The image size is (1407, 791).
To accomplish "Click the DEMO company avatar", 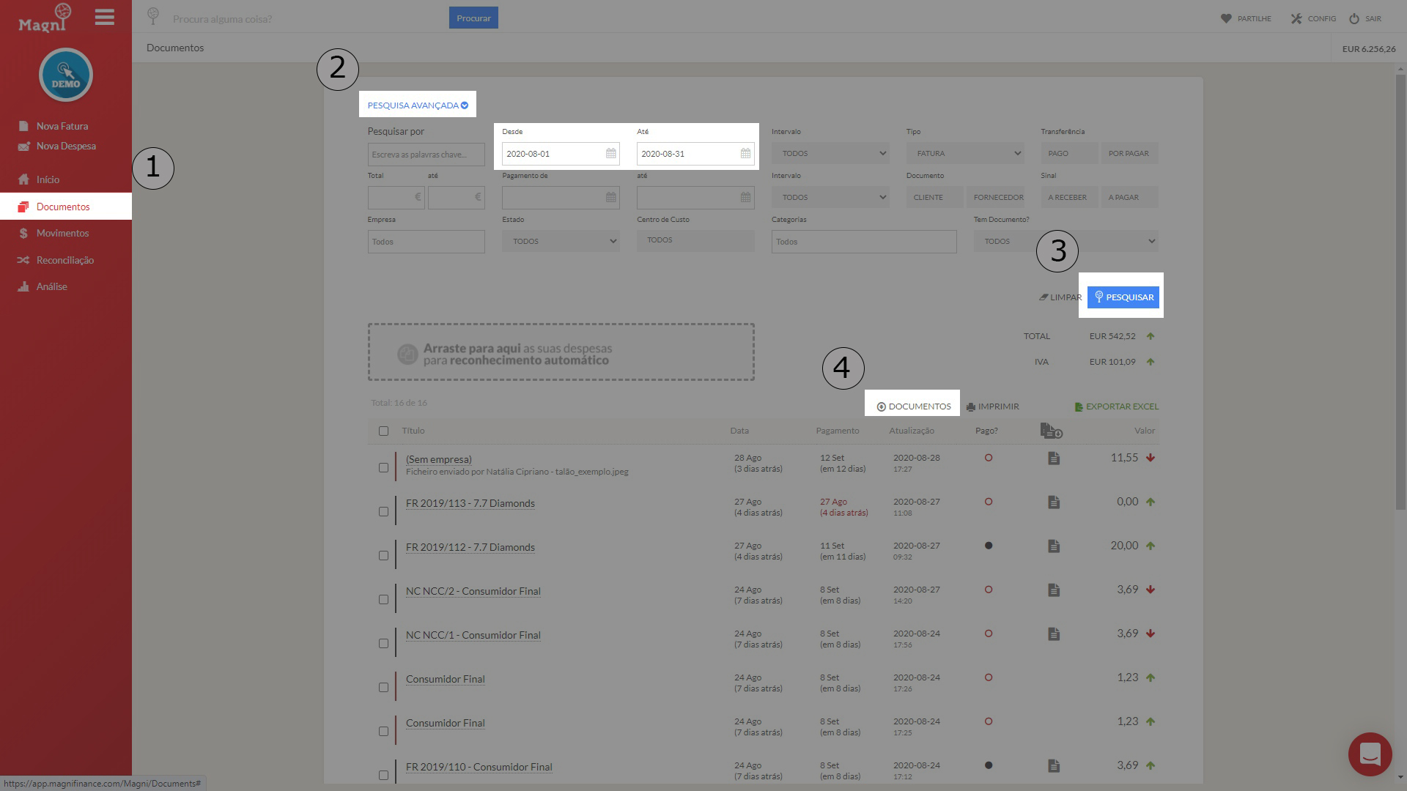I will [x=66, y=75].
